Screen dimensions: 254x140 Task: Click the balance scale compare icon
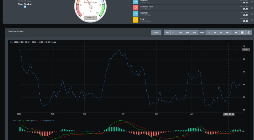tap(249, 32)
